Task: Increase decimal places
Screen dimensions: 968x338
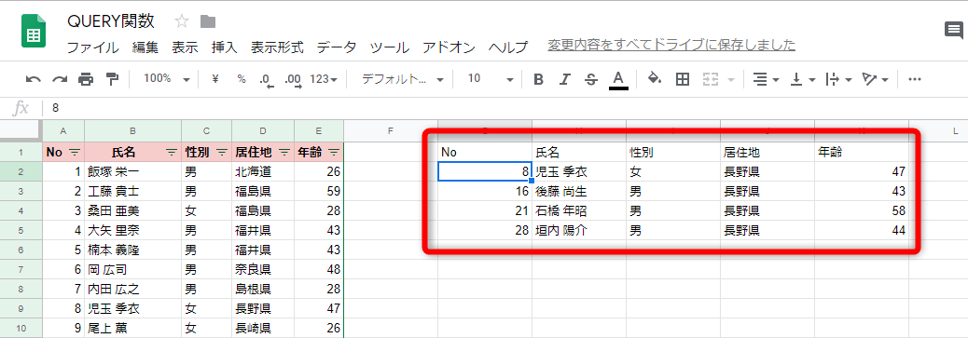Action: pyautogui.click(x=293, y=79)
